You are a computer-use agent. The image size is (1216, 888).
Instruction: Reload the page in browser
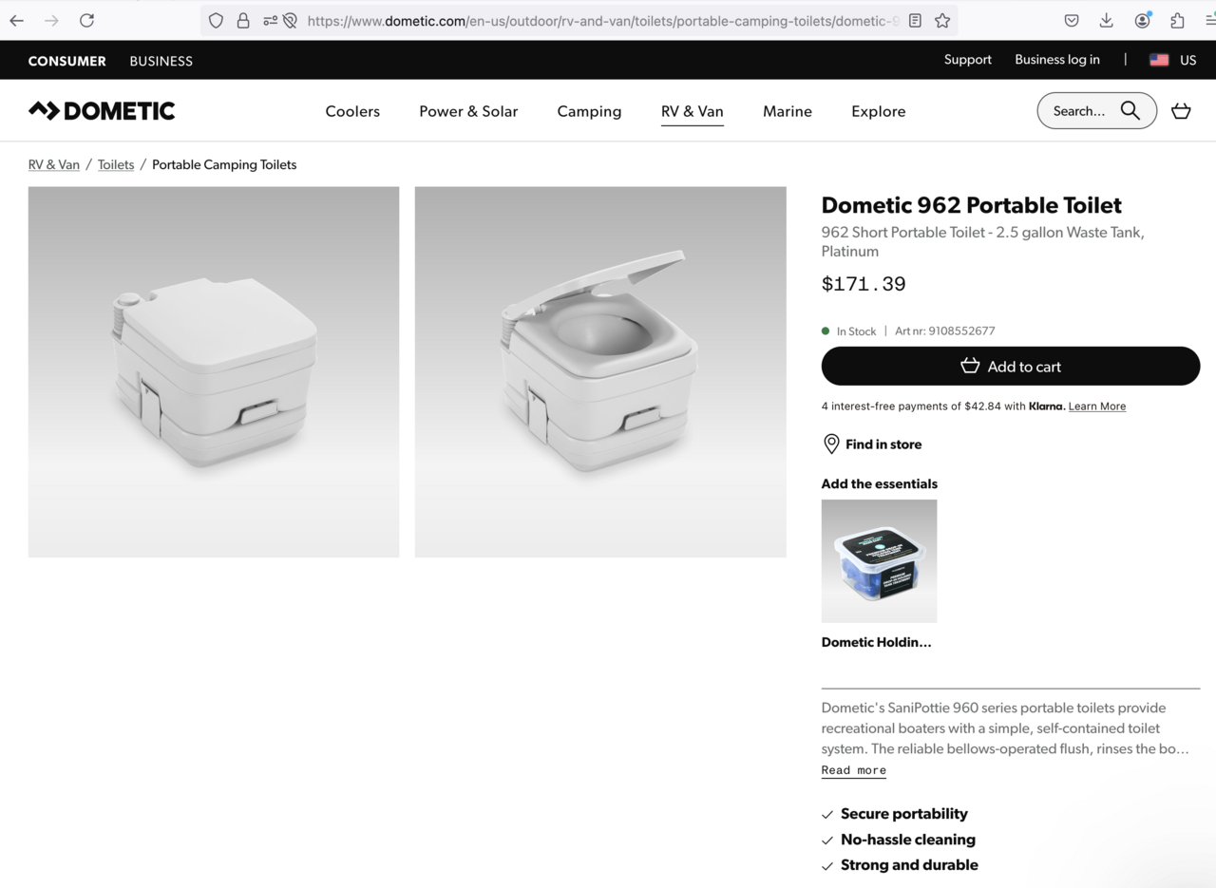[86, 20]
